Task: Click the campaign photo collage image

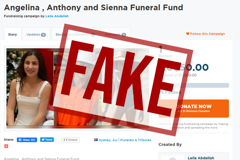Action: [x=78, y=88]
